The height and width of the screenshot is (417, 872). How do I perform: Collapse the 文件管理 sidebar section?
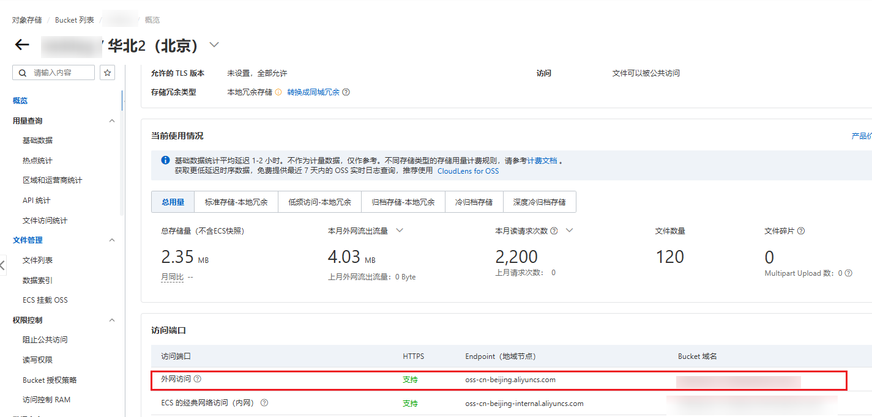tap(111, 240)
